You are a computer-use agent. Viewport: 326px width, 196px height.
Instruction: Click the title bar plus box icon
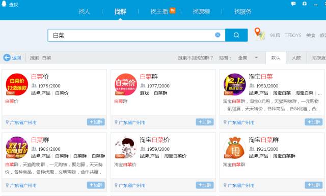click(305, 4)
